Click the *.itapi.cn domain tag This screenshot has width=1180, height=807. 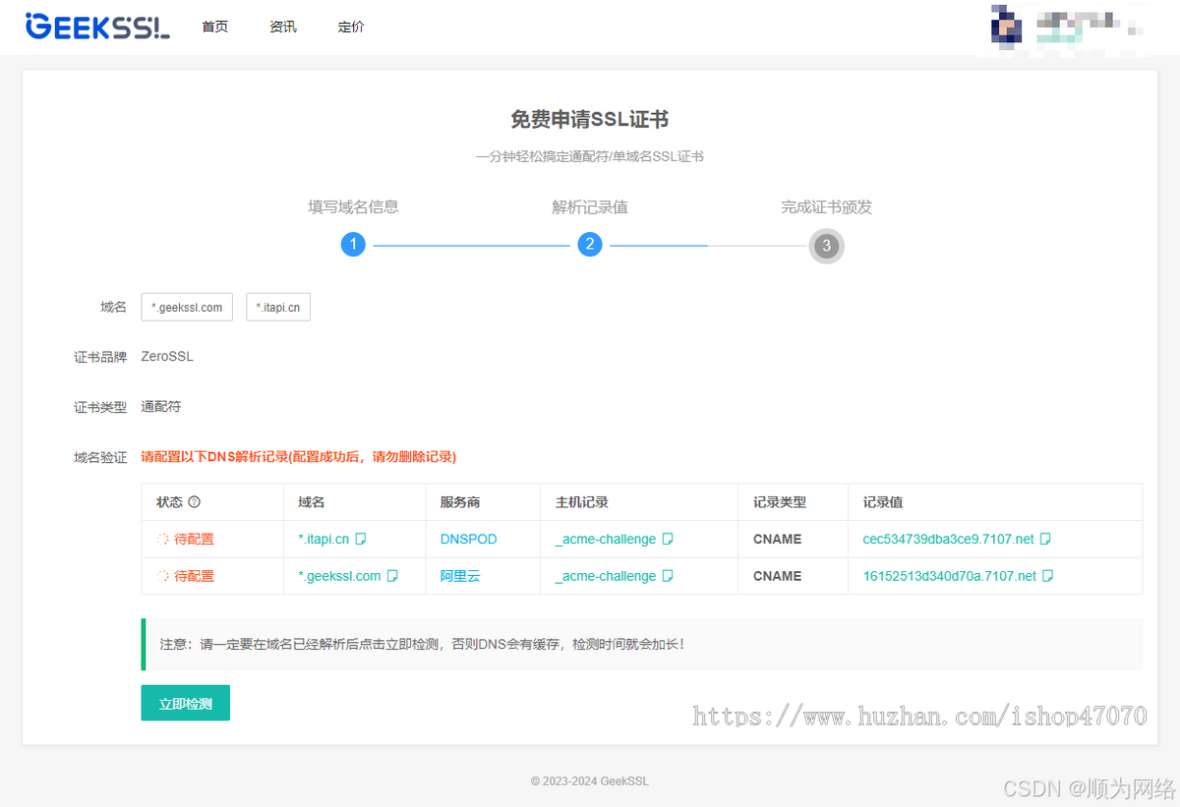pyautogui.click(x=278, y=308)
